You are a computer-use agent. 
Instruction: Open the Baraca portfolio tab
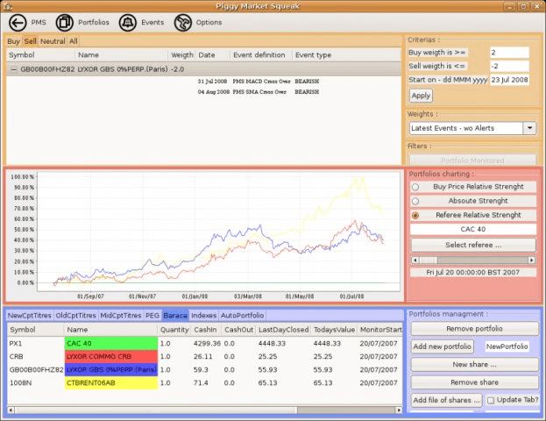pos(175,316)
